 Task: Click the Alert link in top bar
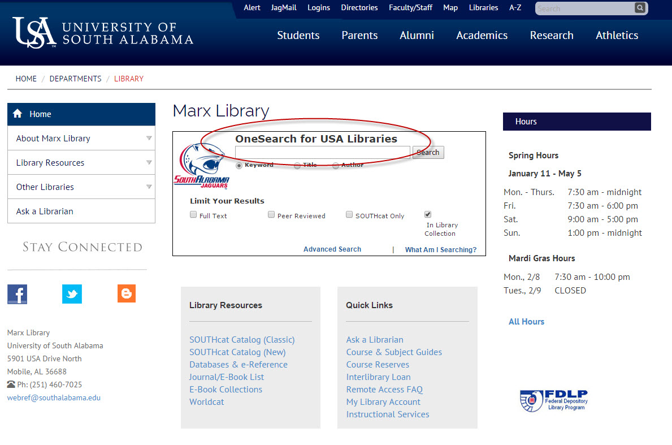tap(252, 8)
